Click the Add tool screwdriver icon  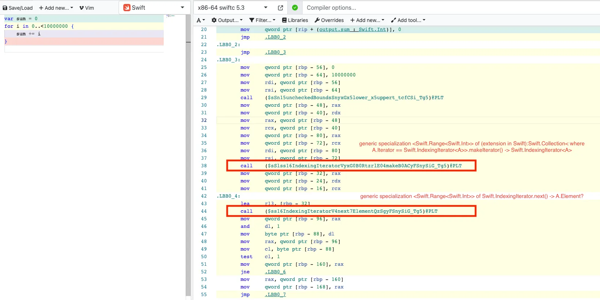(x=394, y=20)
